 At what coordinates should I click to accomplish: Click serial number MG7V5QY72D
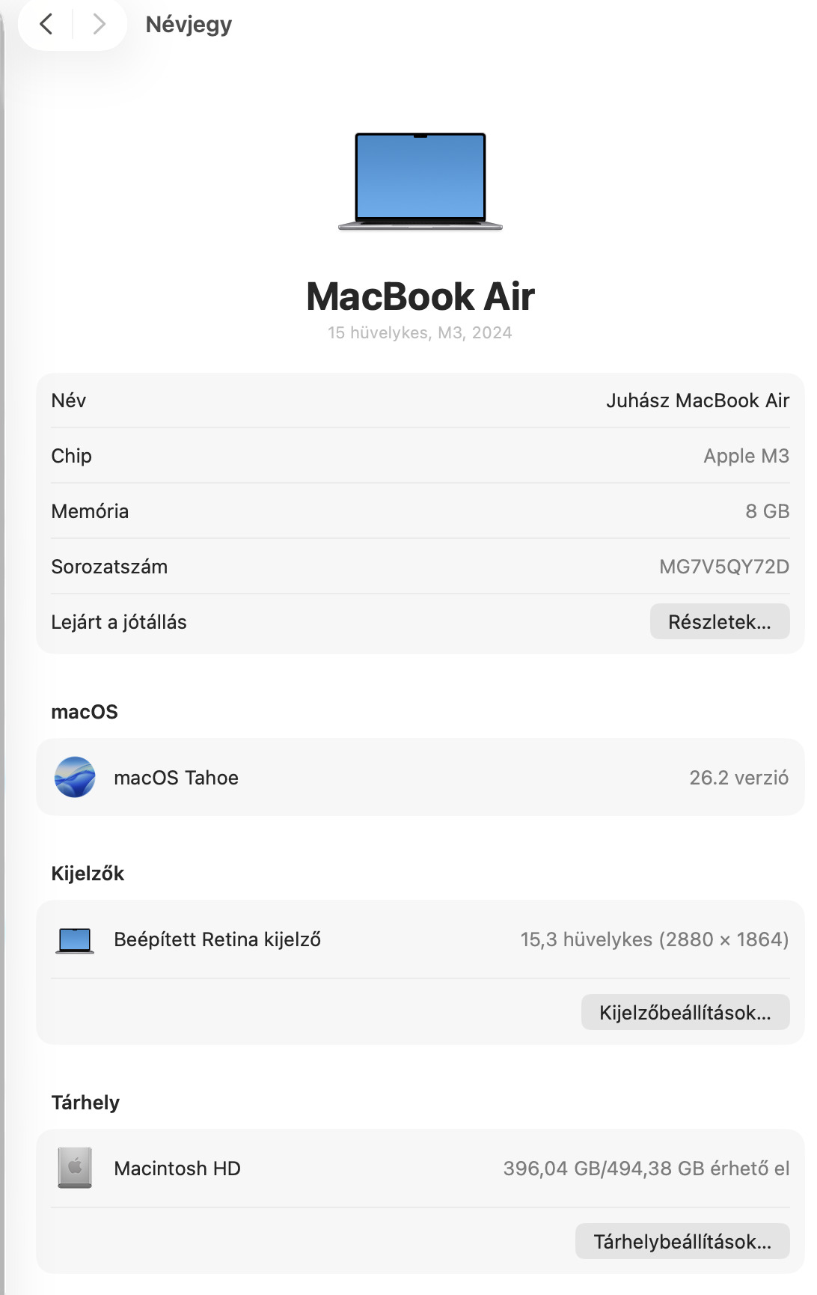coord(724,567)
